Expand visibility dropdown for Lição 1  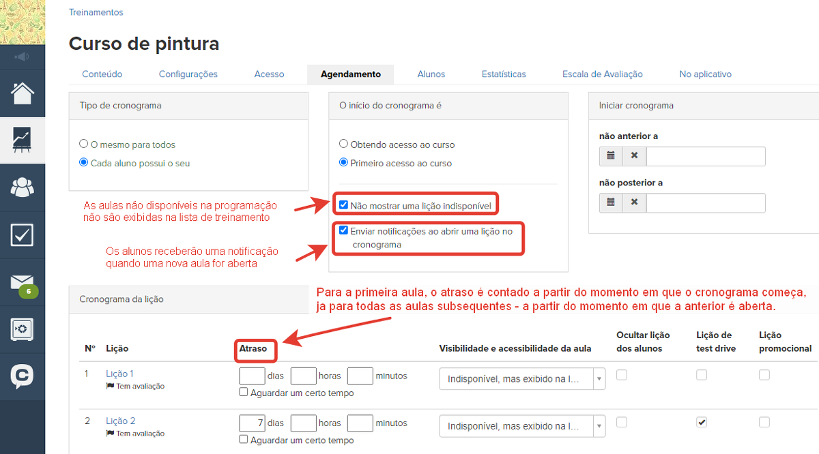pyautogui.click(x=522, y=379)
